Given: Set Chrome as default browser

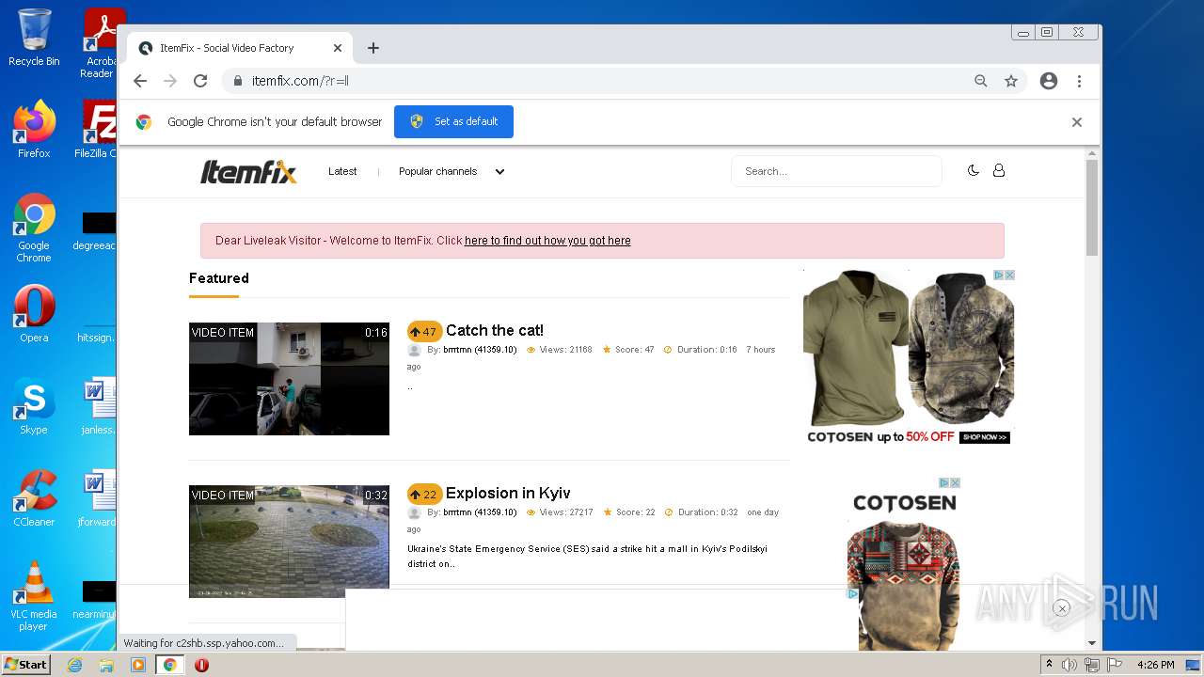Looking at the screenshot, I should click(x=453, y=121).
